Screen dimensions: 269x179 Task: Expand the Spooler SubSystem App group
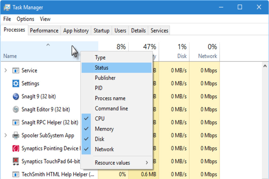coord(5,136)
